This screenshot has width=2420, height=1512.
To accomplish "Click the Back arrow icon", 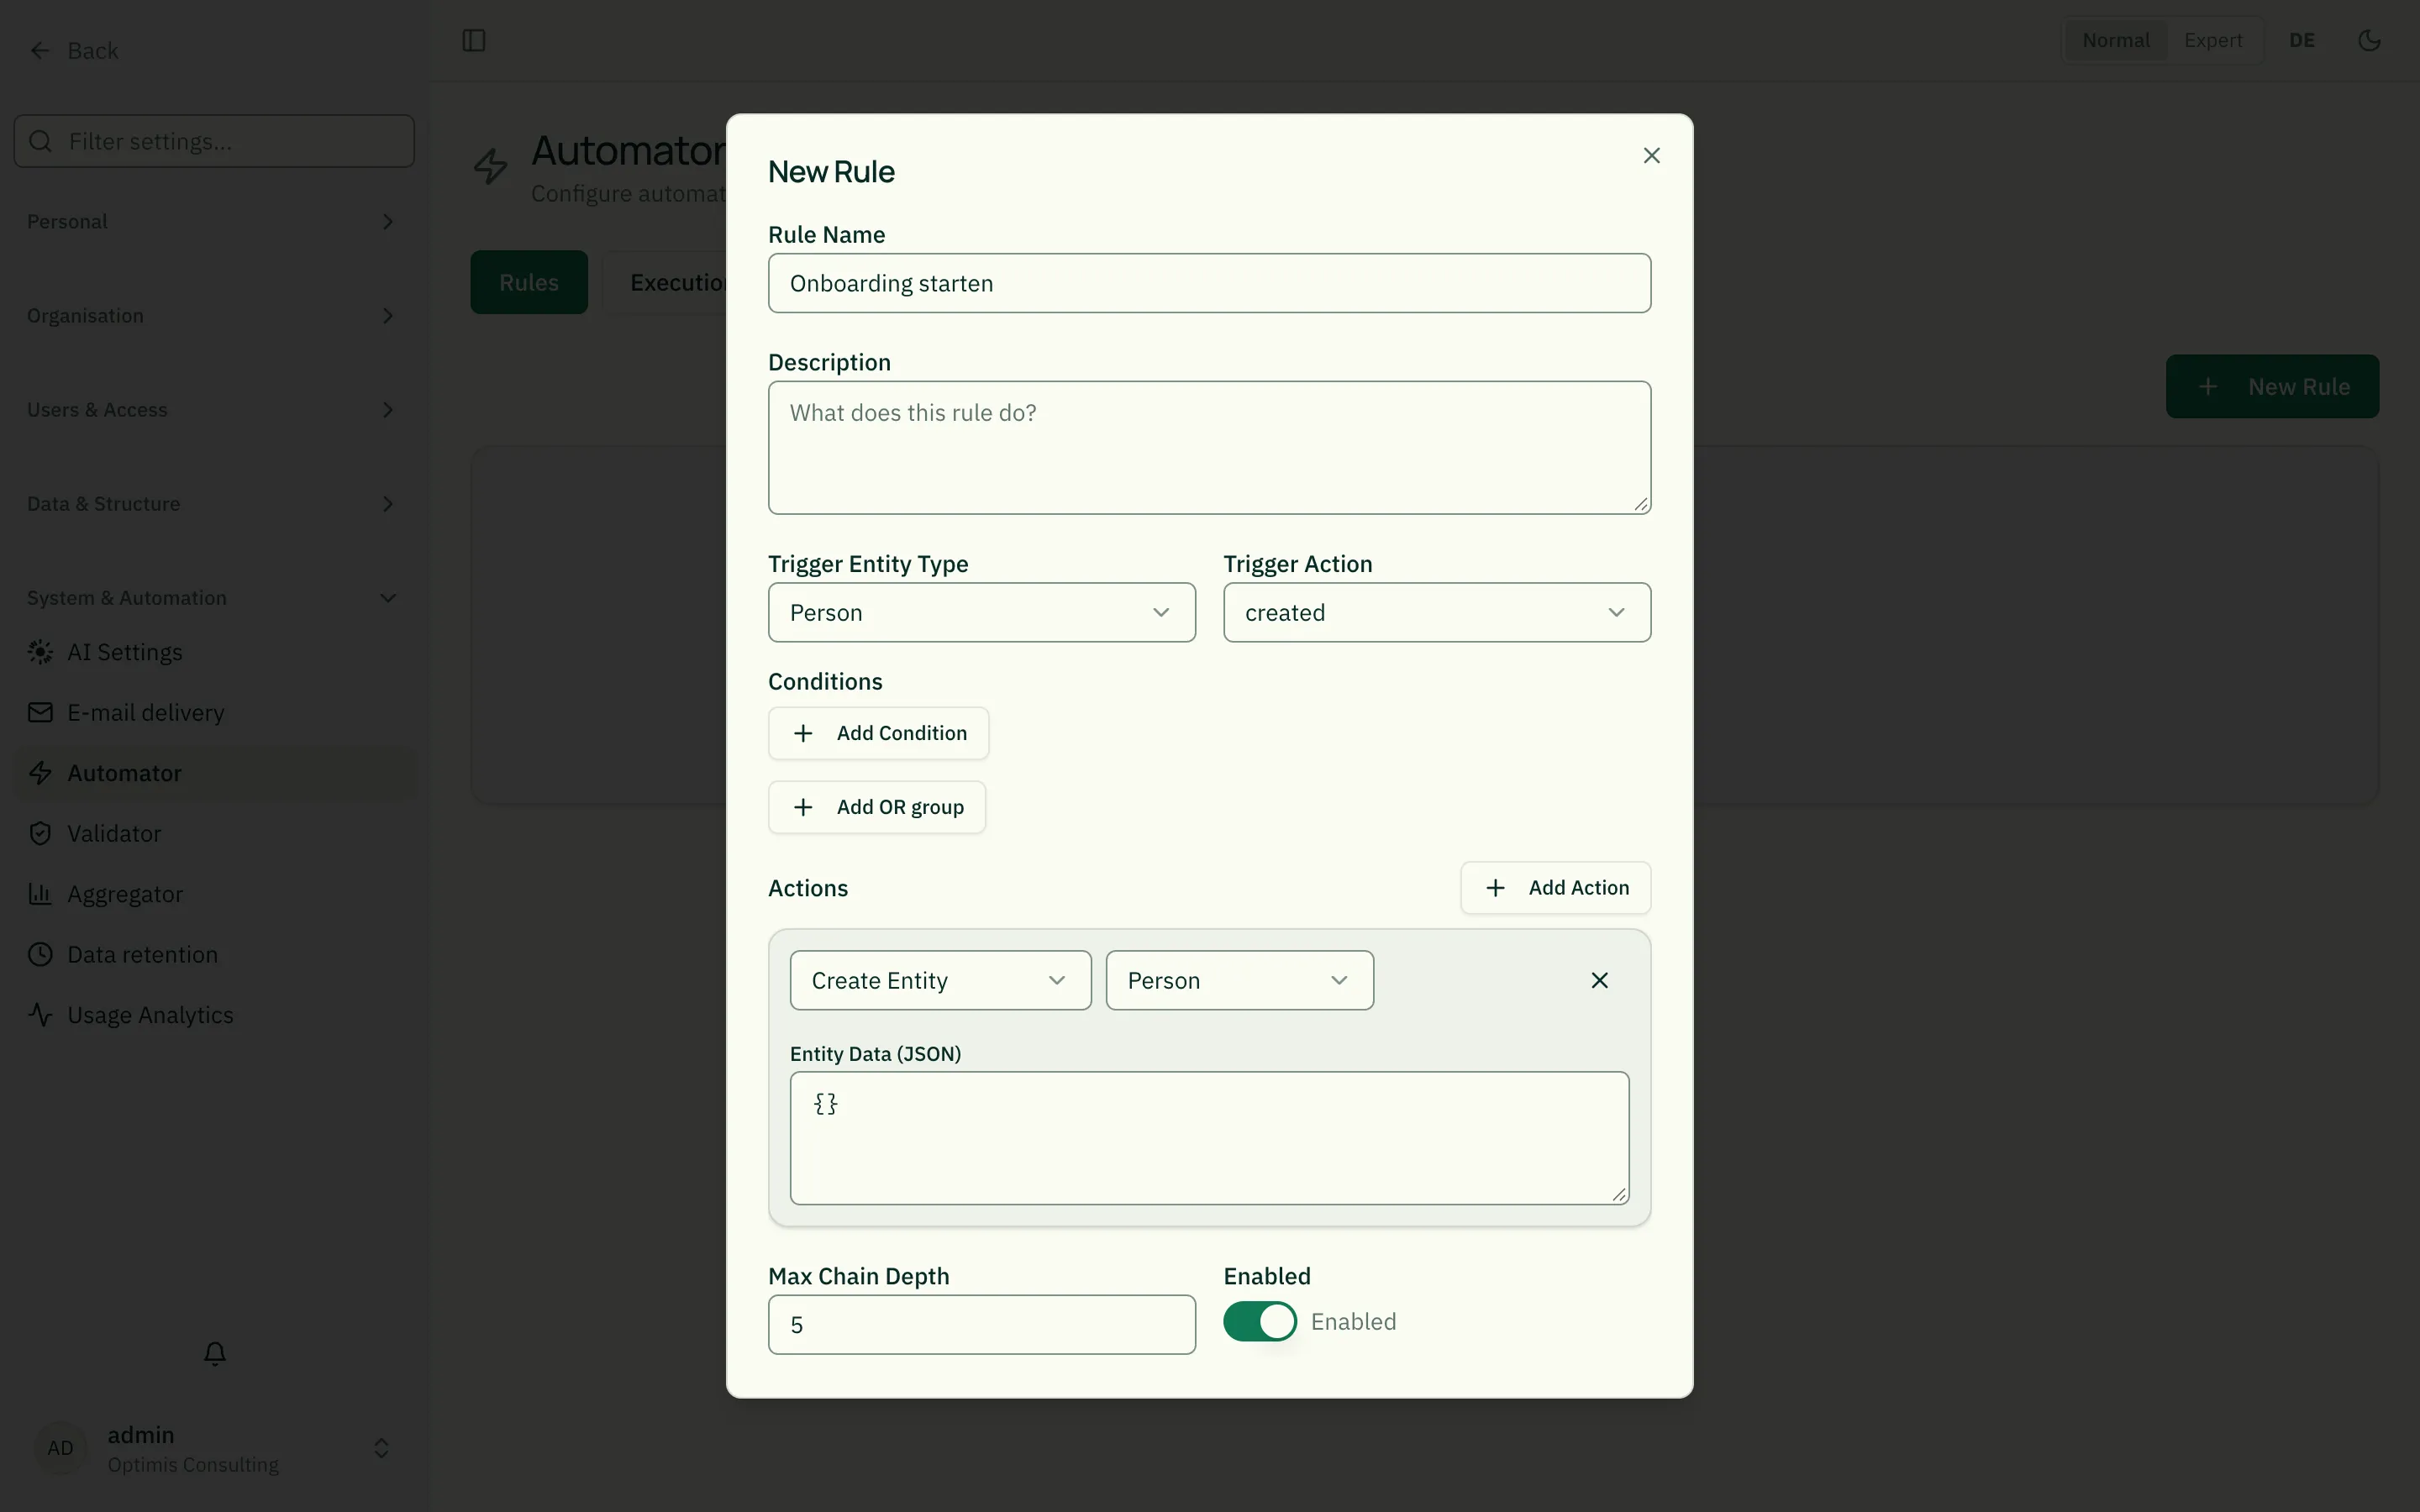I will tap(40, 51).
